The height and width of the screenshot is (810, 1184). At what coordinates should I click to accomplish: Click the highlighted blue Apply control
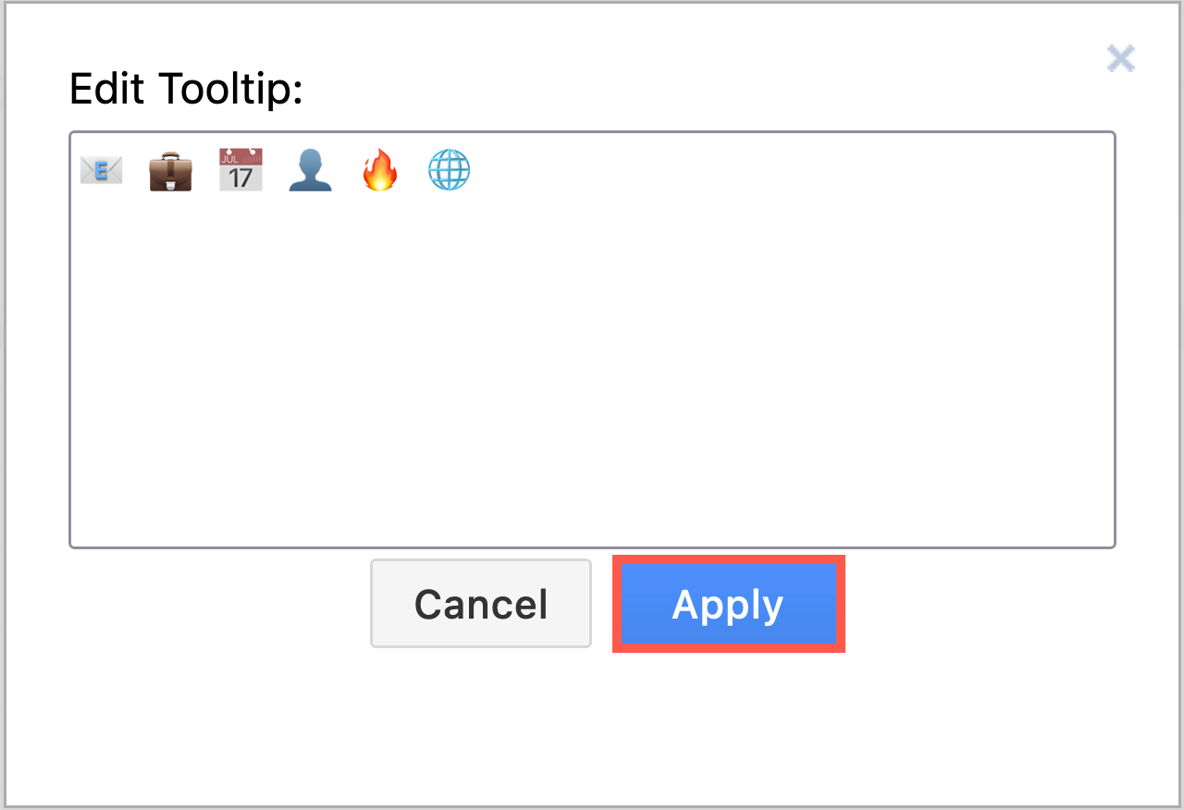728,603
